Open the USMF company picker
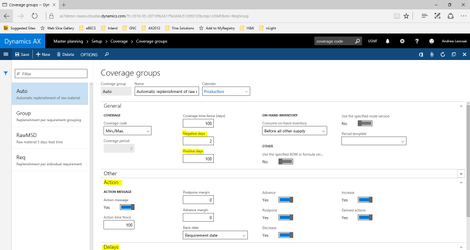 [x=372, y=41]
